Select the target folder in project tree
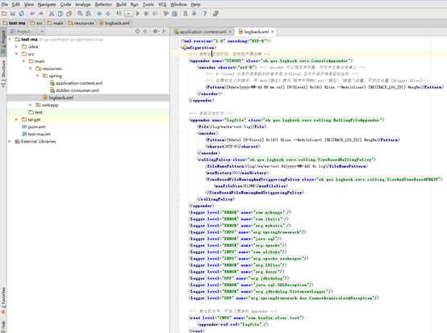 click(31, 119)
